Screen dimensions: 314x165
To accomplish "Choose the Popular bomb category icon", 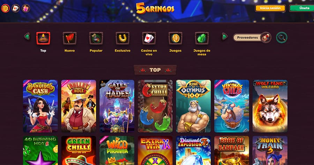I will (96, 38).
